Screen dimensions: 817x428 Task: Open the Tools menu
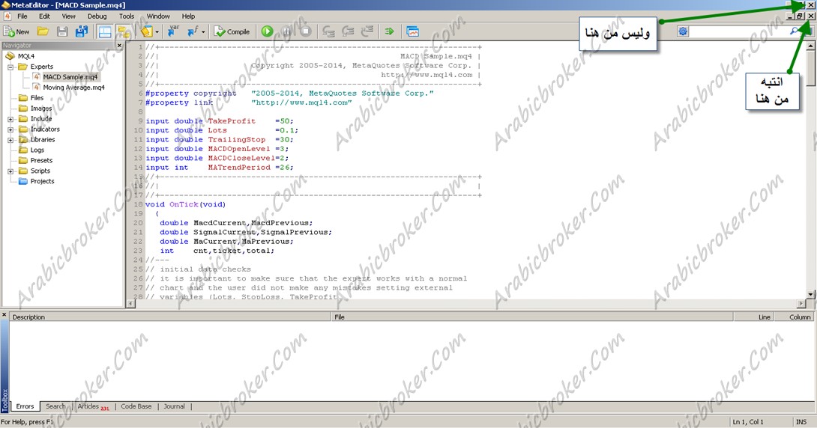(127, 16)
